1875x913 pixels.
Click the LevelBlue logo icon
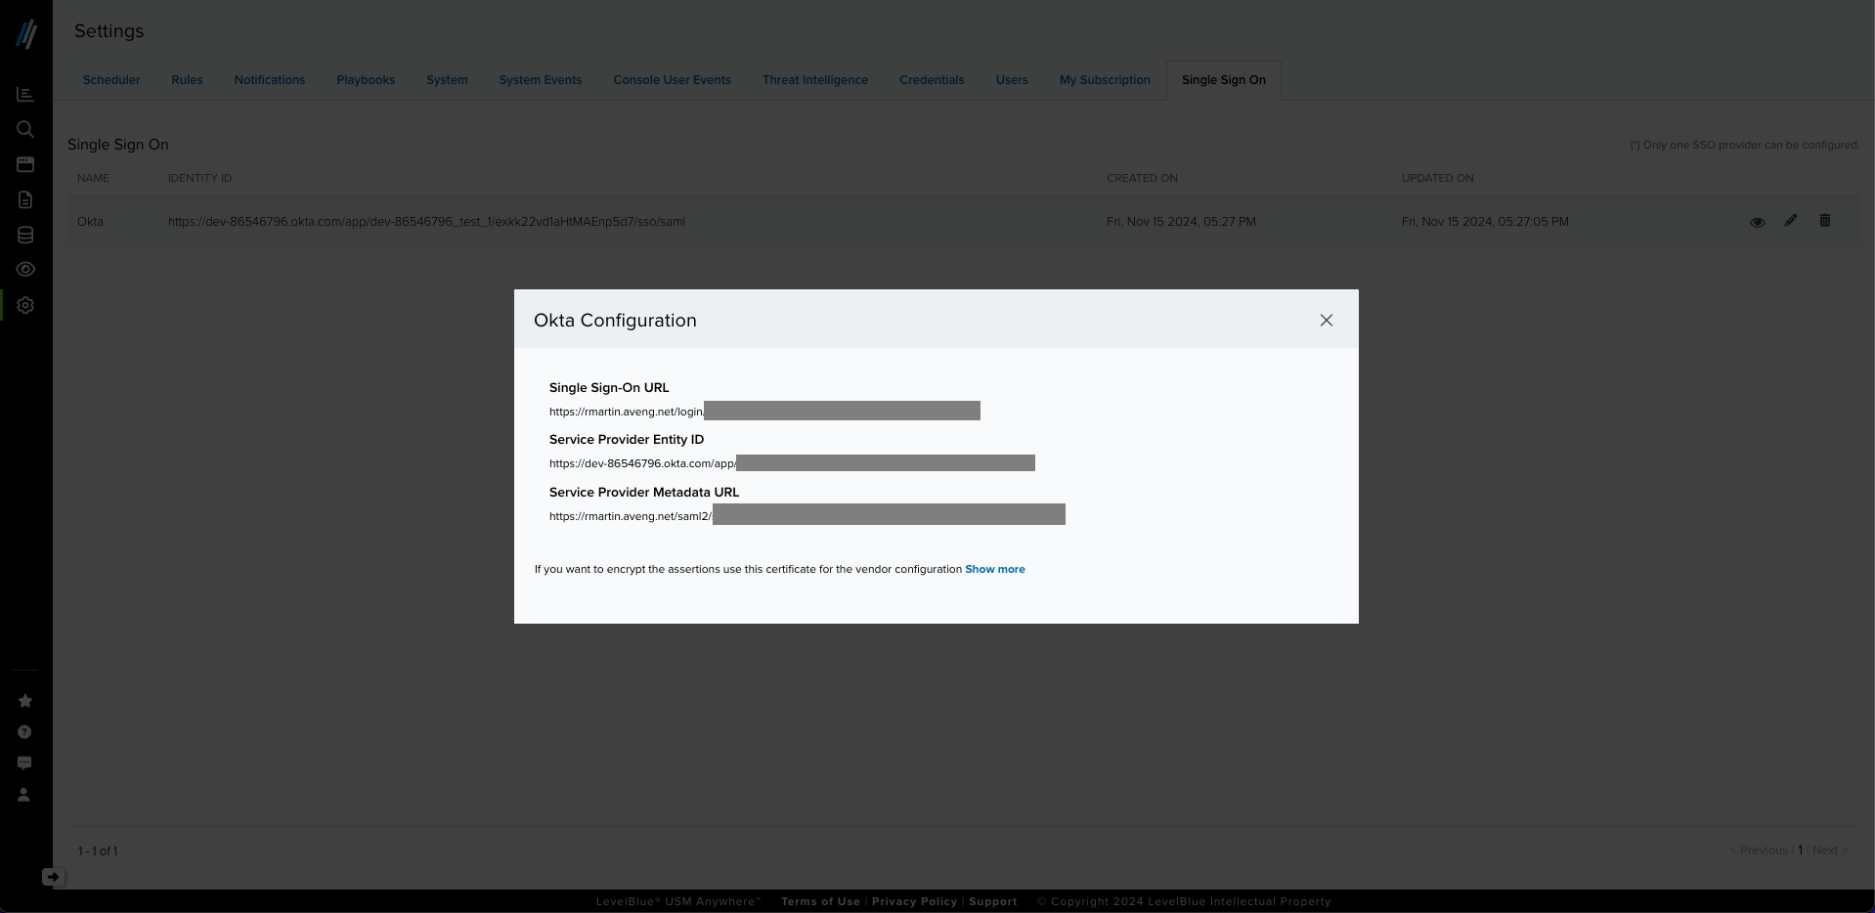click(x=26, y=34)
